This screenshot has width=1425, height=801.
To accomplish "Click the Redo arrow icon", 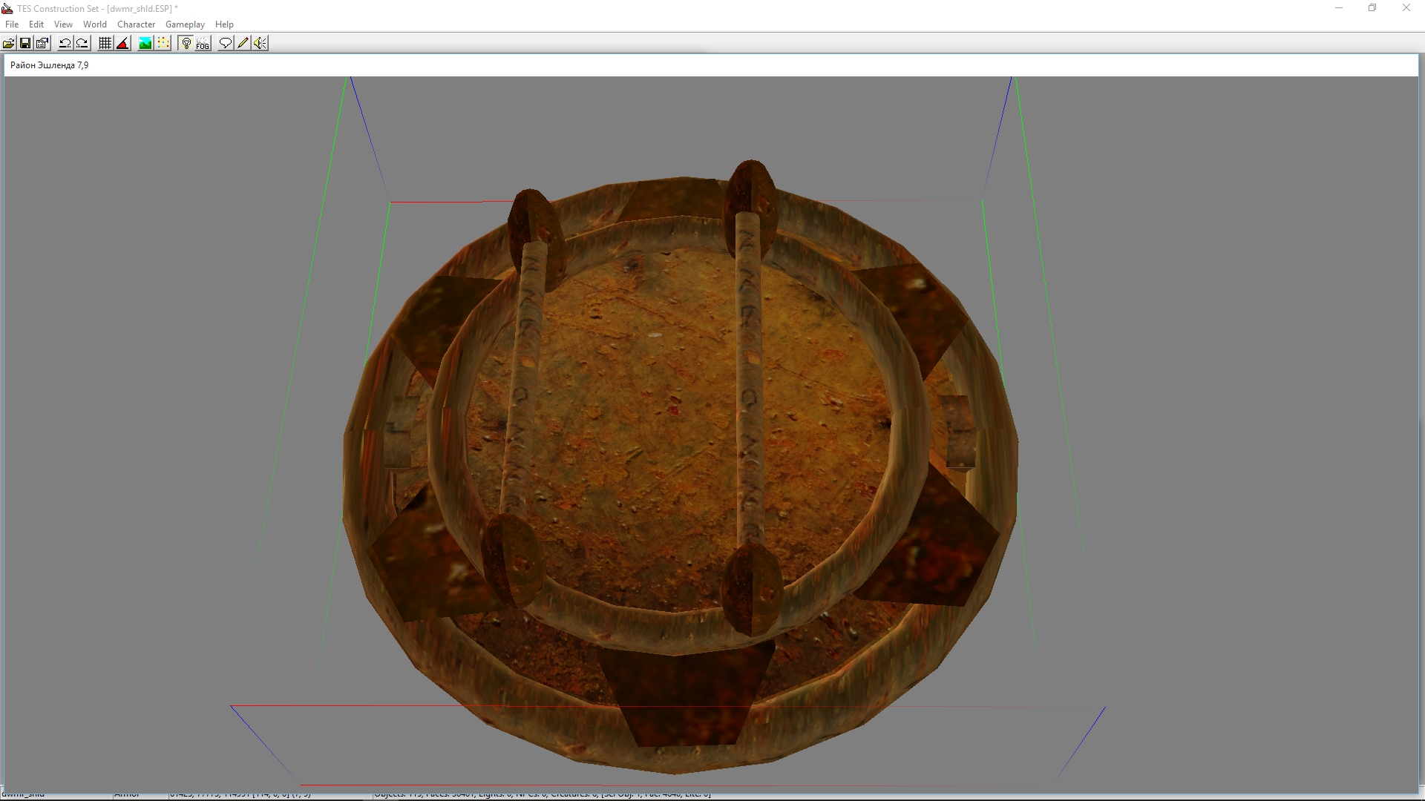I will [x=82, y=43].
